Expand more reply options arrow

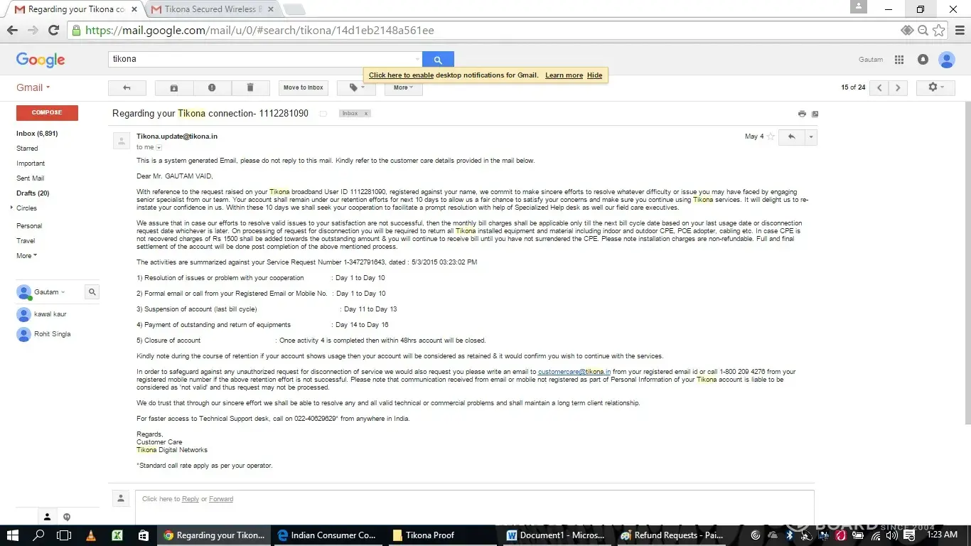point(810,136)
